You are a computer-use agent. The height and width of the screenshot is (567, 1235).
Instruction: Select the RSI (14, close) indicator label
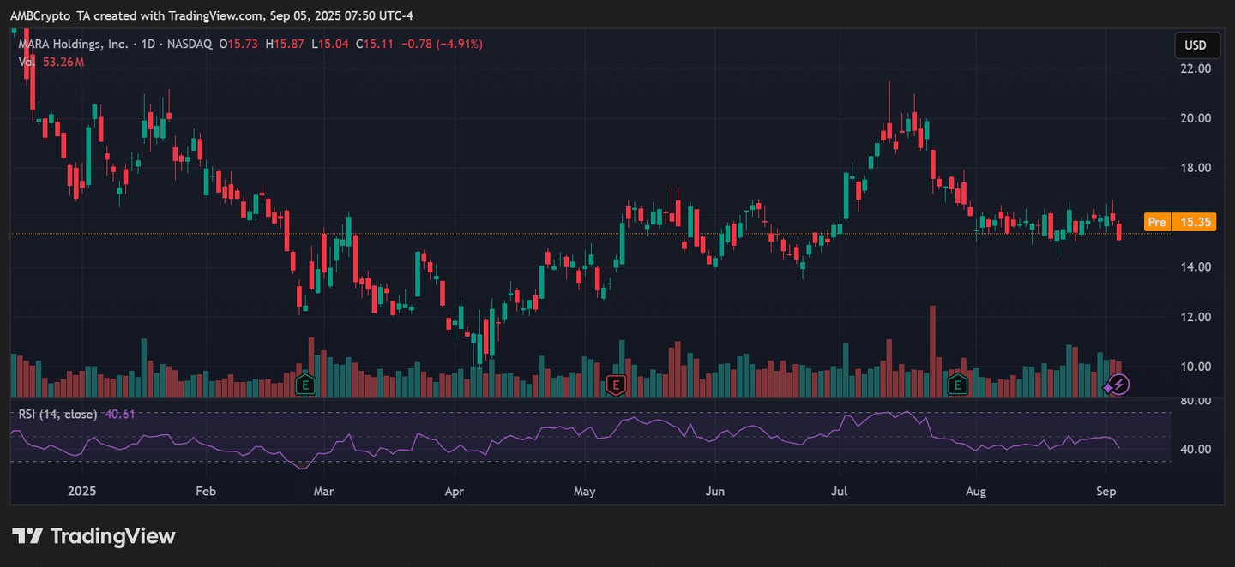pyautogui.click(x=58, y=415)
